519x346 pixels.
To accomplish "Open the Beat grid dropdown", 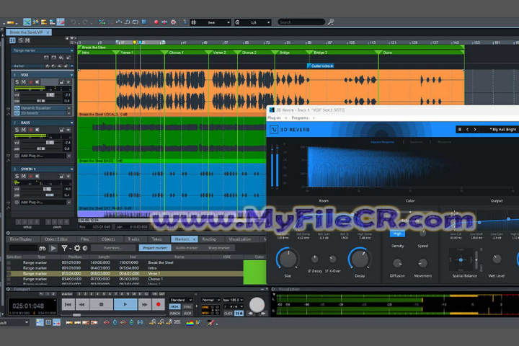I will coord(229,22).
